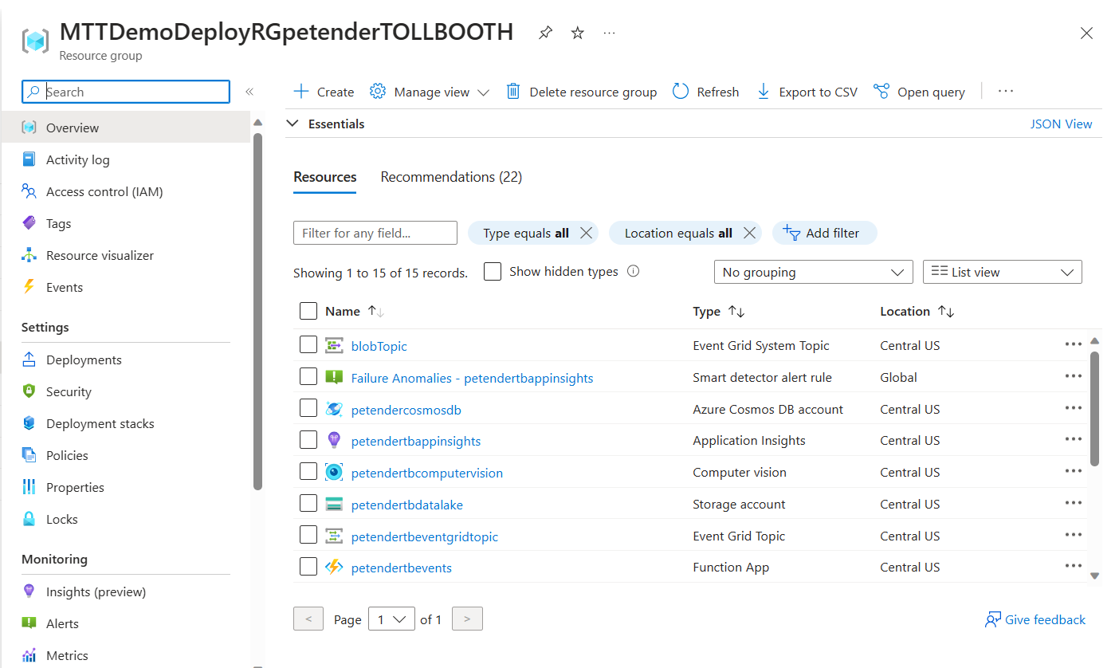Check the petendercosmosdb row checkbox
Viewport: 1119px width, 668px height.
[308, 408]
